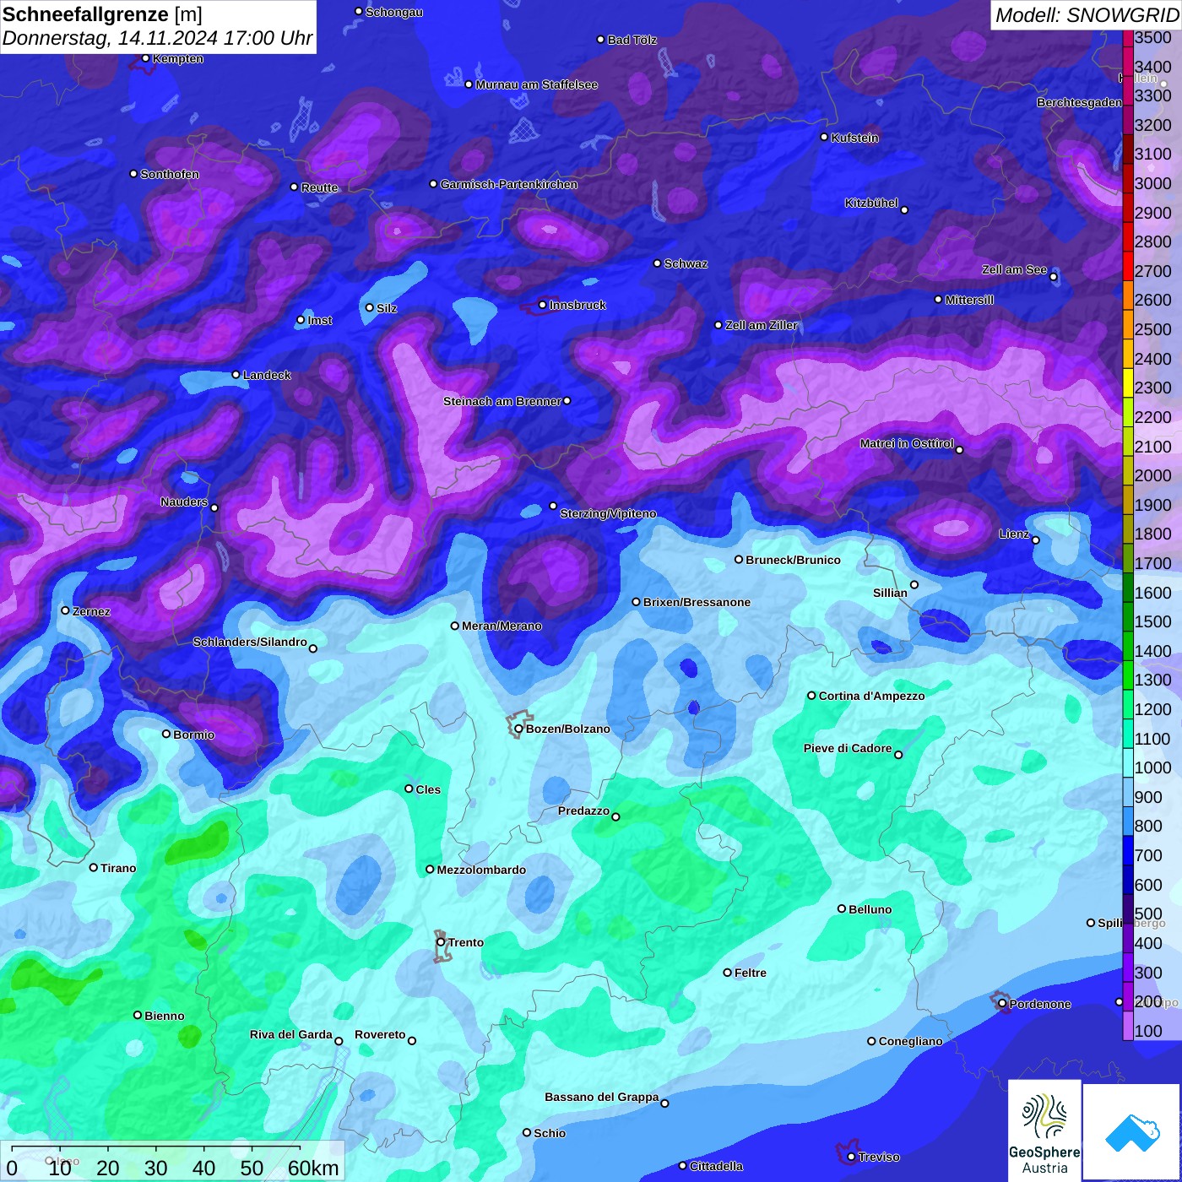Viewport: 1182px width, 1182px height.
Task: Click the Landeck city marker
Action: (x=236, y=375)
